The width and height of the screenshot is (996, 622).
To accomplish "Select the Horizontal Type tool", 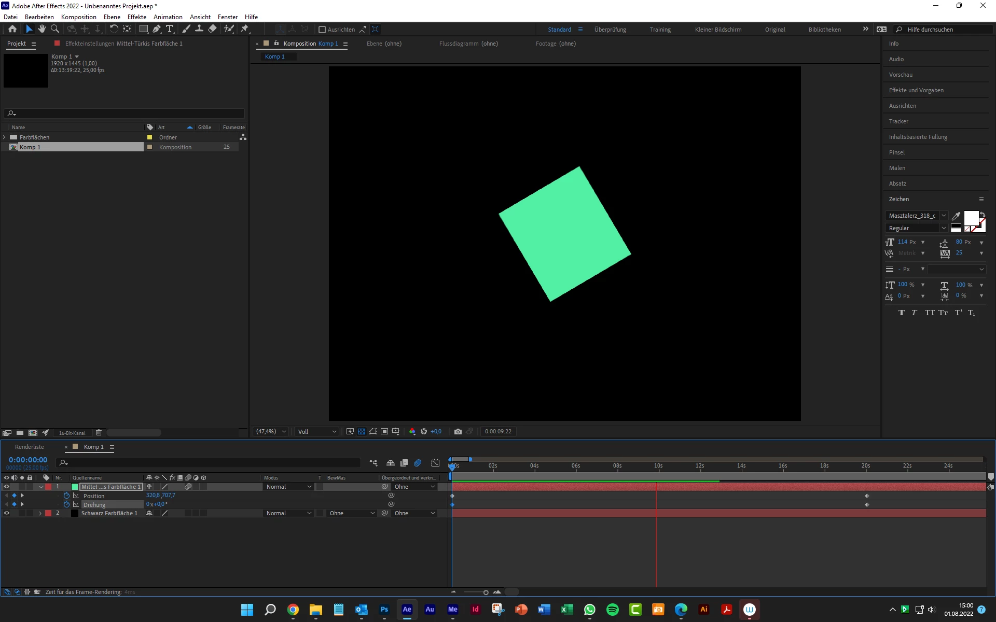I will 170,29.
